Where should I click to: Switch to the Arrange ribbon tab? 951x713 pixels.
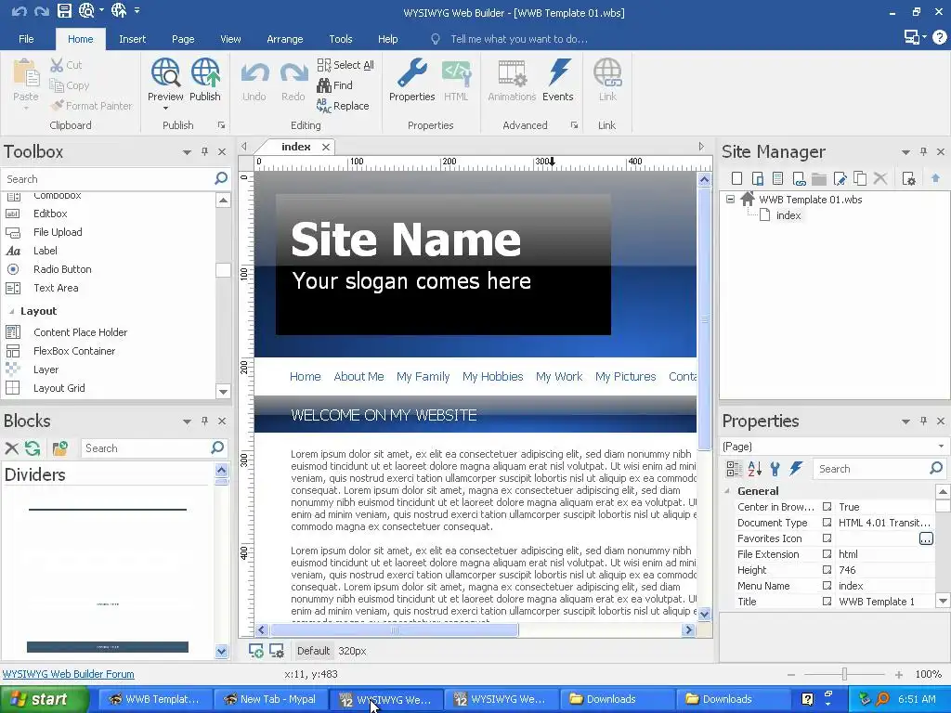pos(284,39)
